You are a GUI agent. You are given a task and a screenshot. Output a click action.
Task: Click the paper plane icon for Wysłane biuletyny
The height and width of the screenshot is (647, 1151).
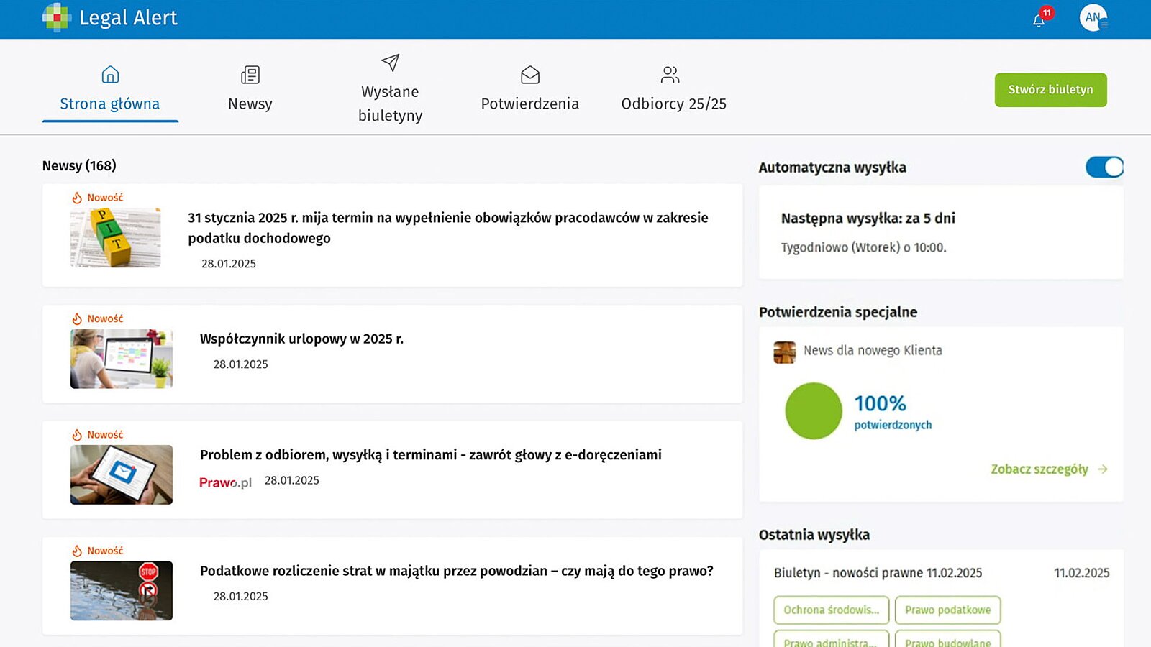pos(390,63)
